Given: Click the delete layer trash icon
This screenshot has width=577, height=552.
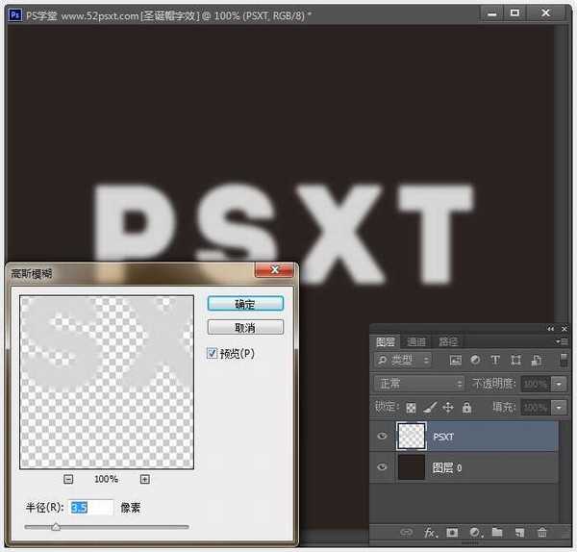Looking at the screenshot, I should (x=542, y=532).
